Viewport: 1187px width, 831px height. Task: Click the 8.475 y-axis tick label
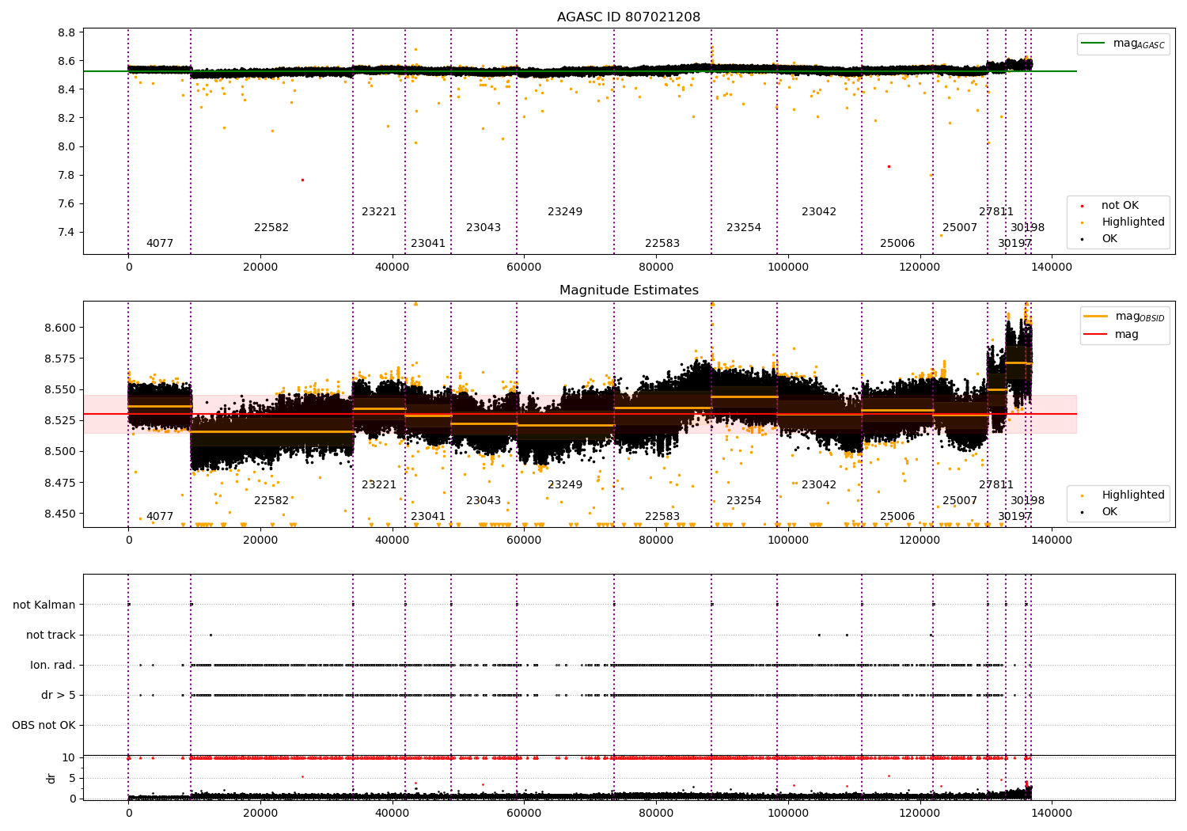coord(61,484)
